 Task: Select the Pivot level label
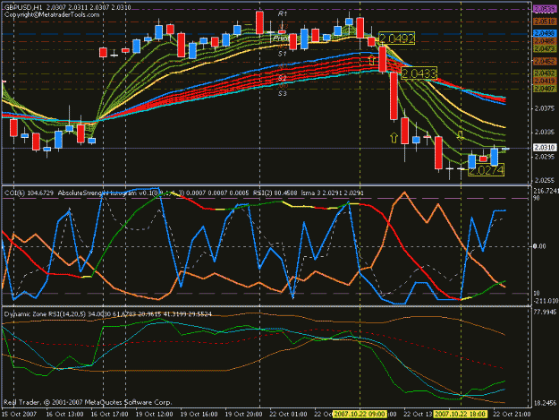click(x=281, y=38)
